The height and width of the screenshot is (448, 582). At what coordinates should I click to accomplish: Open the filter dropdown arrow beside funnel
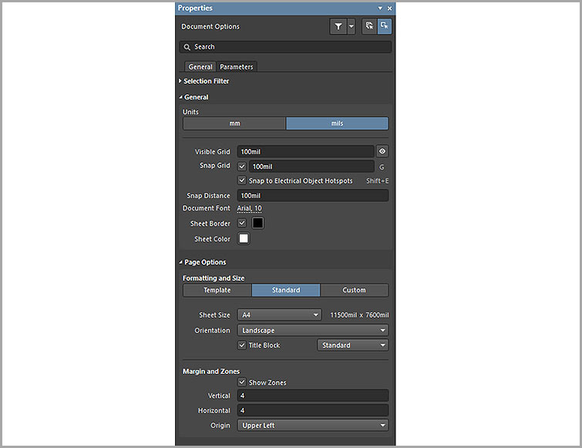pos(352,26)
